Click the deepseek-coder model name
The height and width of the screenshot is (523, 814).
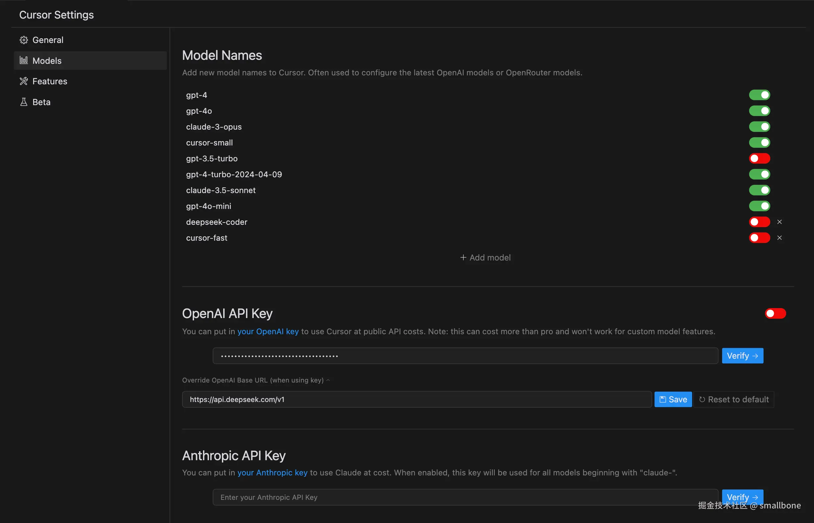tap(217, 222)
